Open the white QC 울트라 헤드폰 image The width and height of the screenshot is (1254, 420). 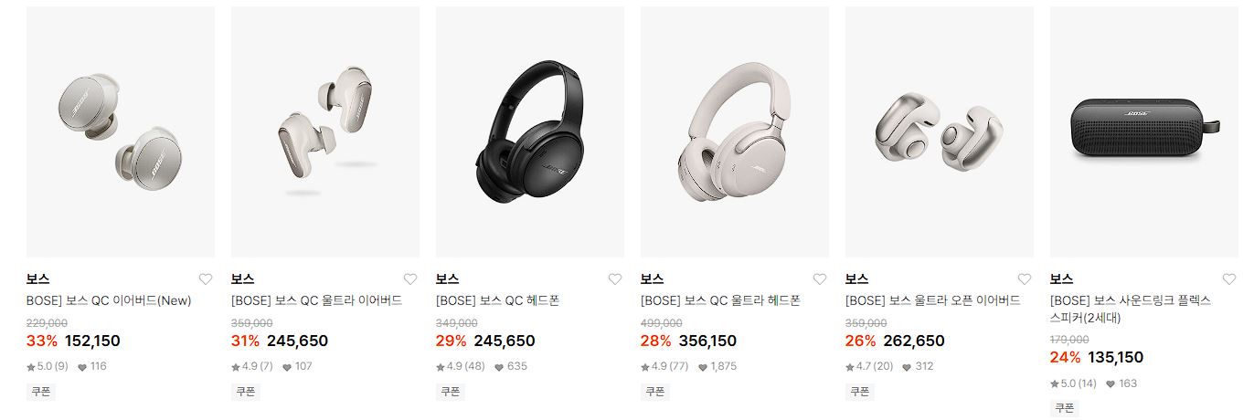[735, 132]
